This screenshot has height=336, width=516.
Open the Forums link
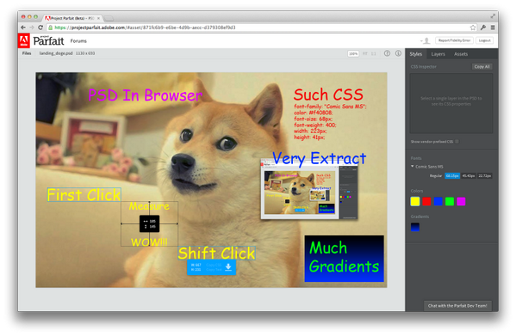tap(78, 41)
